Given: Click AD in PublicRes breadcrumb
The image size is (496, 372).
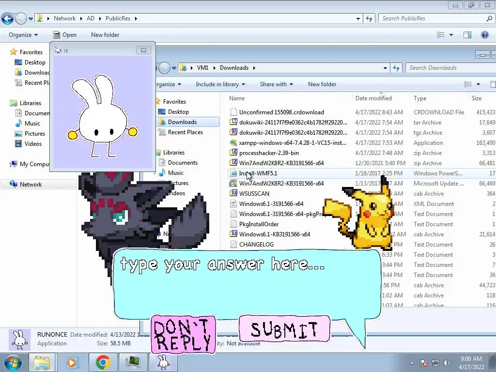Looking at the screenshot, I should coord(91,18).
